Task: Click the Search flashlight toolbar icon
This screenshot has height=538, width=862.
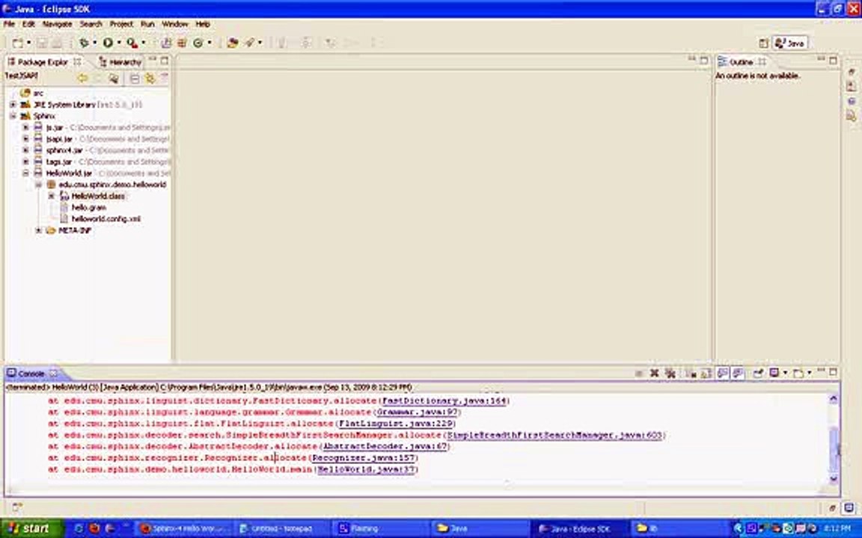Action: coord(250,43)
